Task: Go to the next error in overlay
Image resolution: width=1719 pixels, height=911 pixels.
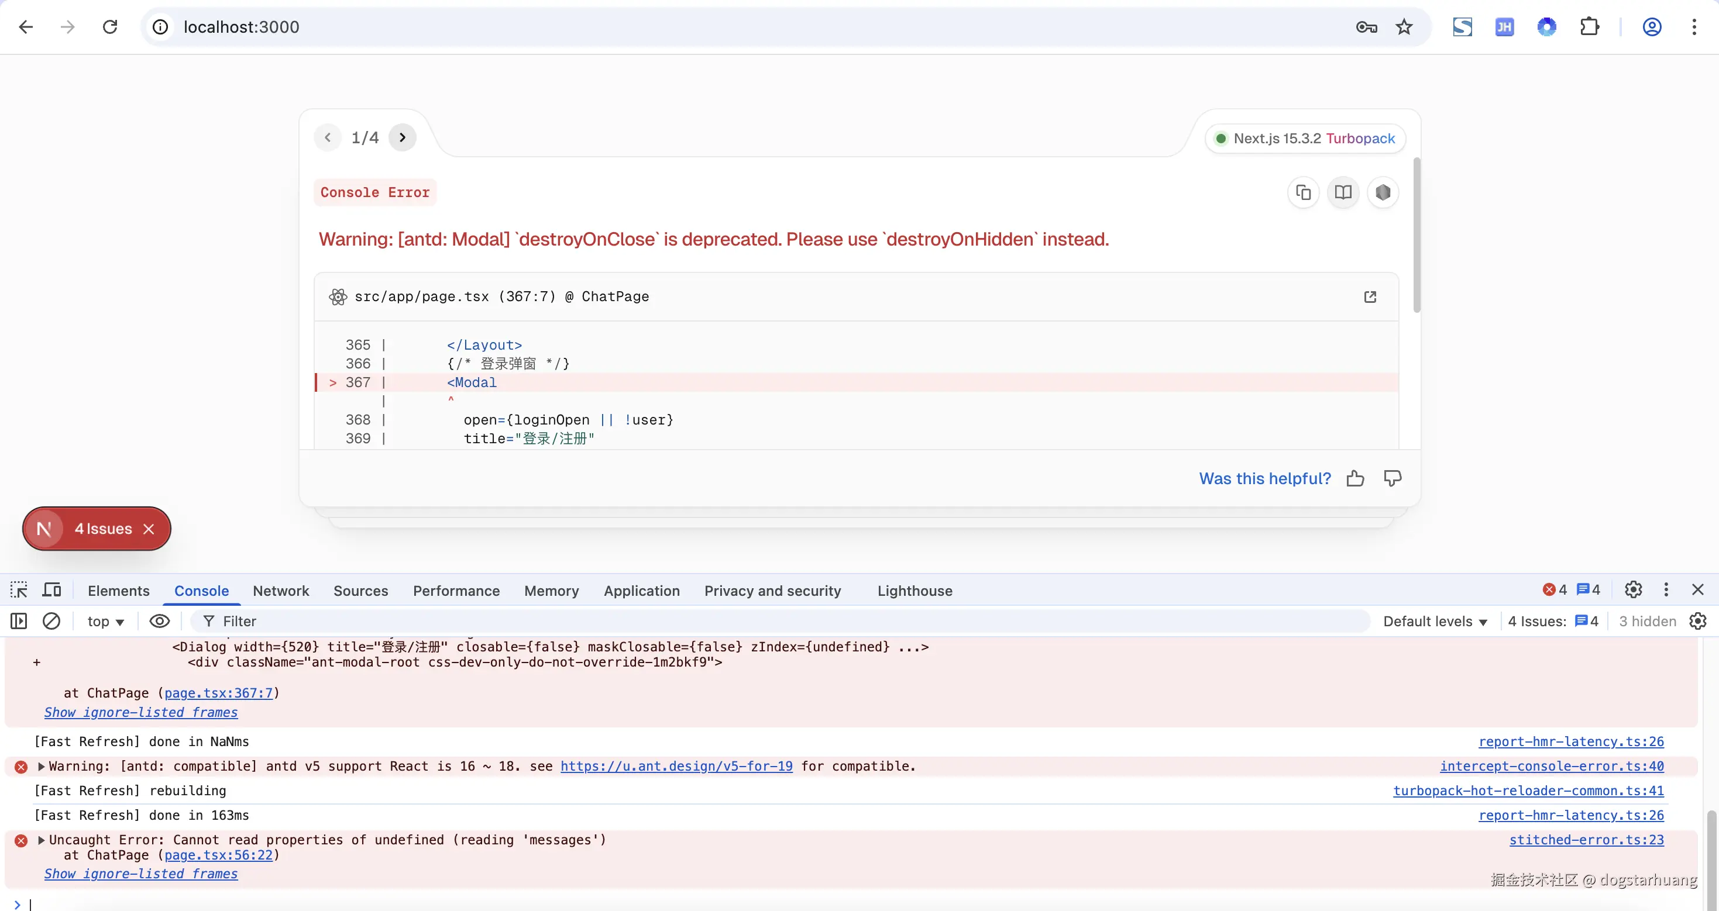Action: coord(403,137)
